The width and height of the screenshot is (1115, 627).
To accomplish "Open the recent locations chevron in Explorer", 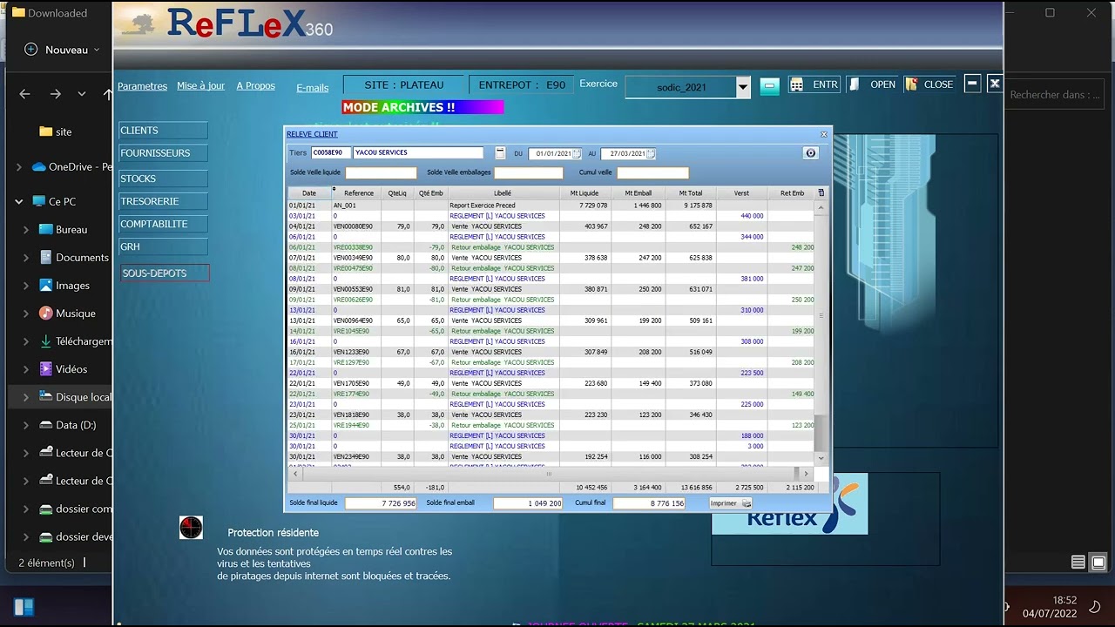I will coord(82,94).
